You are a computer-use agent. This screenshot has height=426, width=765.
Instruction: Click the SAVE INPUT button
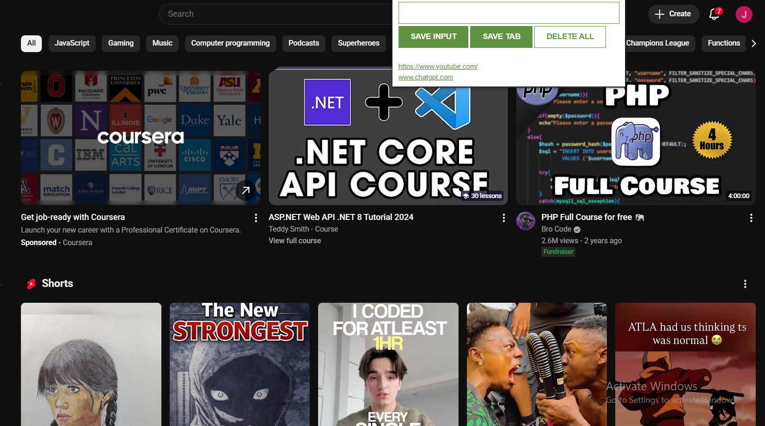[x=433, y=36]
